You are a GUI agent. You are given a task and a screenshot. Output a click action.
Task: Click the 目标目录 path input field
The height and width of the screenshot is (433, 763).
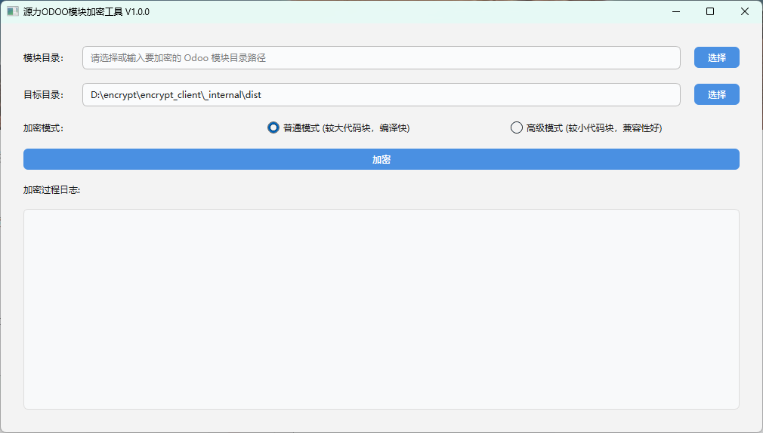(381, 95)
